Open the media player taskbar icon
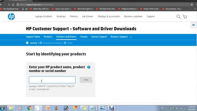The image size is (197, 111). tap(20, 108)
